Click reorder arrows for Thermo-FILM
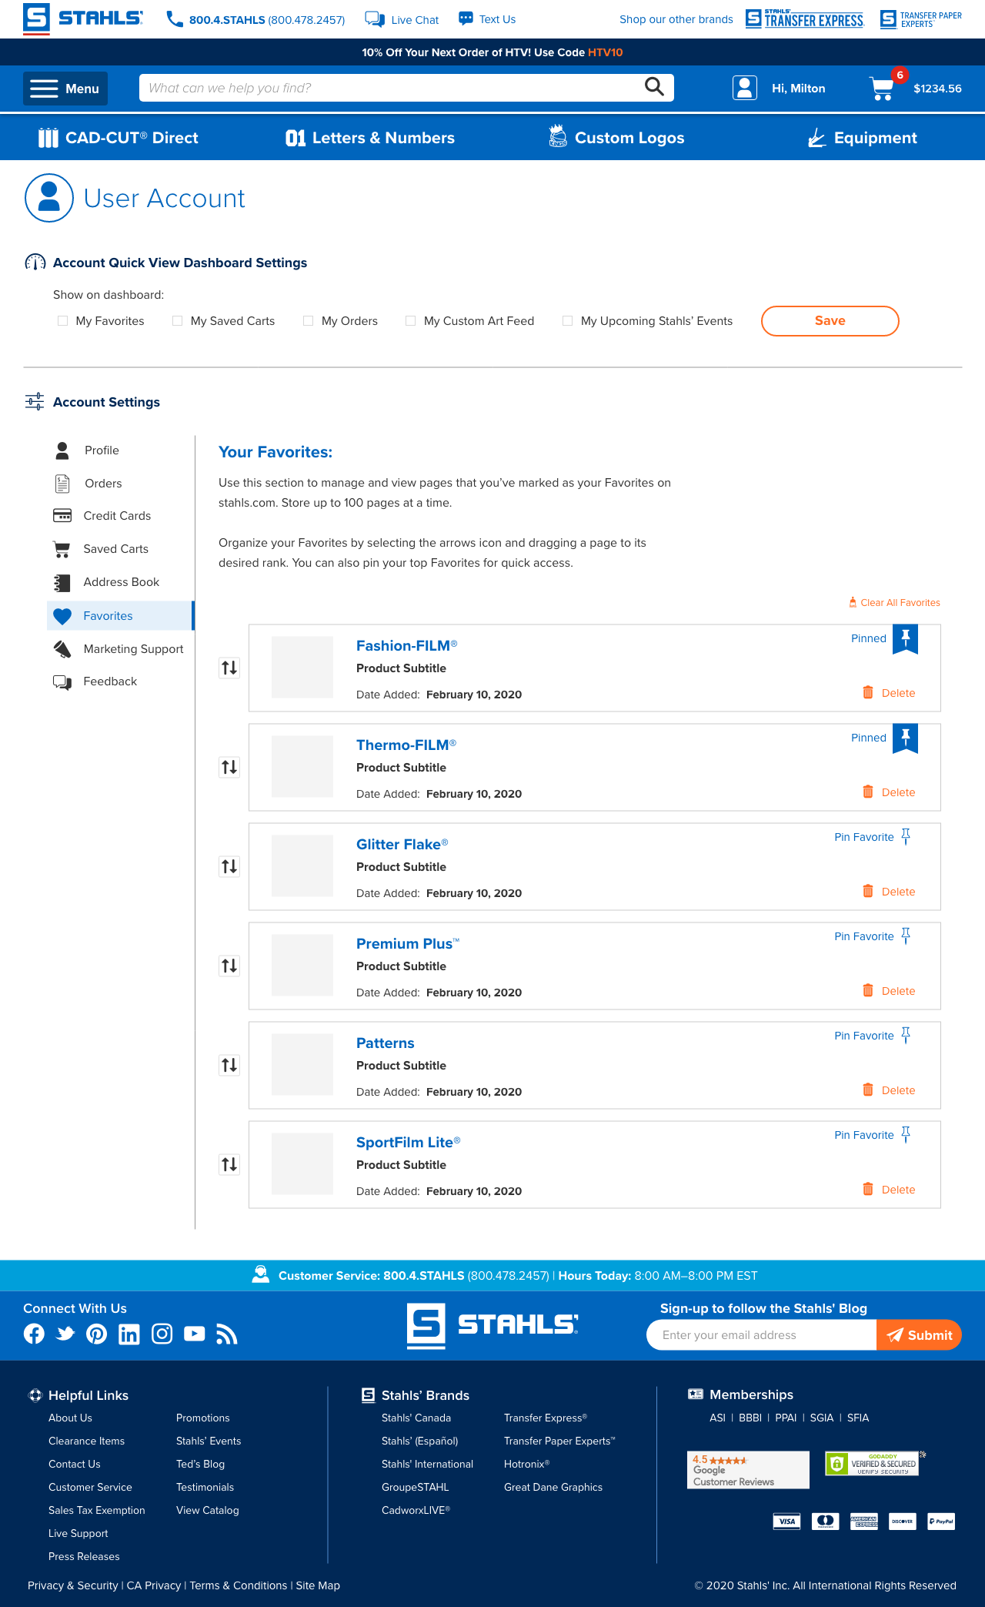 tap(229, 767)
